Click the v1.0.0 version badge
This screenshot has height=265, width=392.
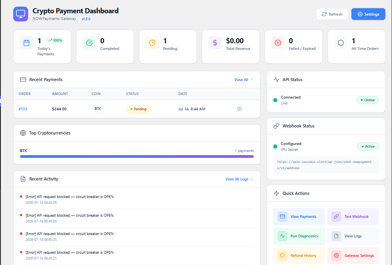pos(86,19)
